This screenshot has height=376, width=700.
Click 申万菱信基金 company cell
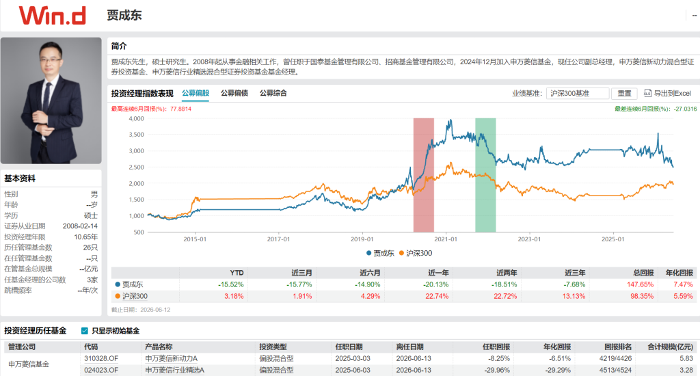coord(29,364)
